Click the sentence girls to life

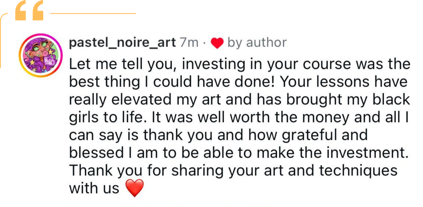[108, 117]
